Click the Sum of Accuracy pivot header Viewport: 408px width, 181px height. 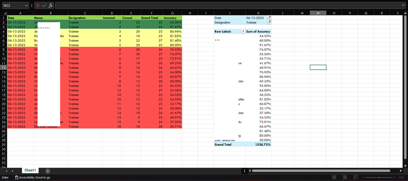(258, 31)
